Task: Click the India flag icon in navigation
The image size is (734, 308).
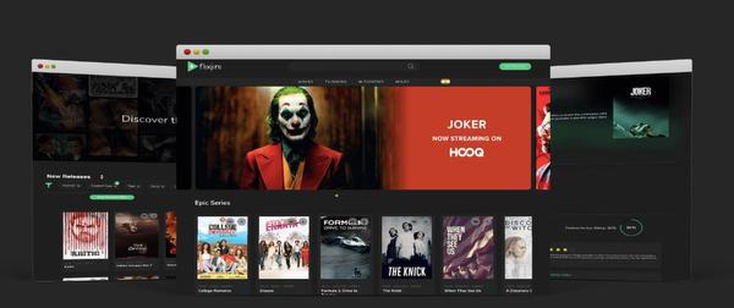Action: pos(445,81)
